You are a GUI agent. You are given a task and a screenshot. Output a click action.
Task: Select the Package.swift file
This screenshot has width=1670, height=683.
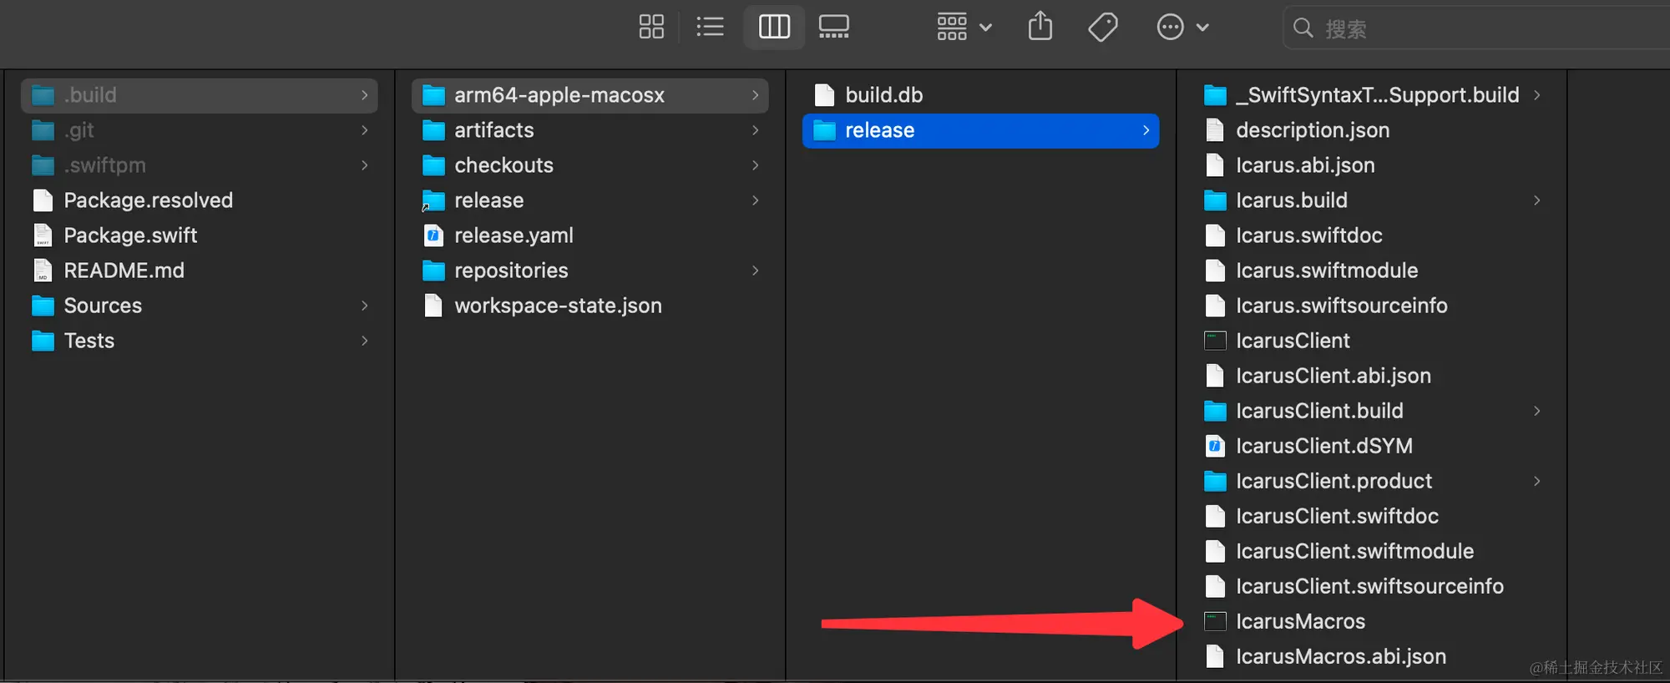(x=130, y=235)
